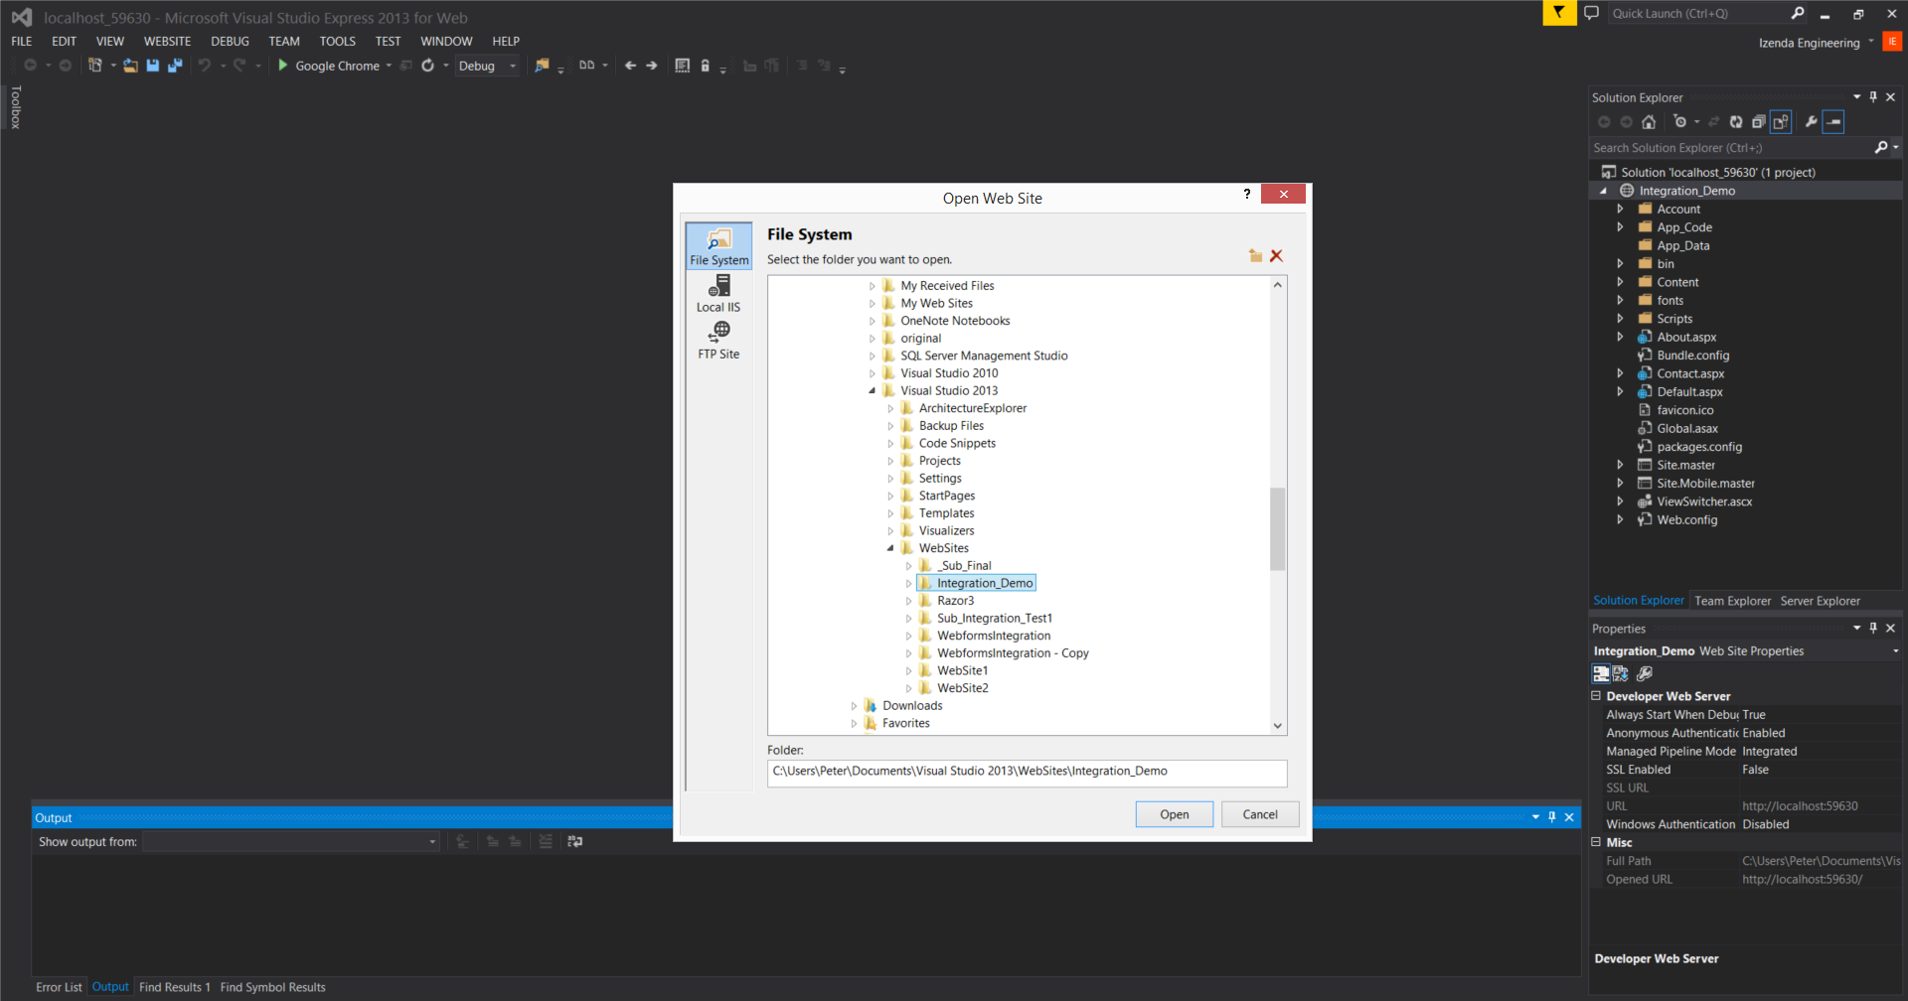1908x1001 pixels.
Task: Click the Open button in dialog
Action: pyautogui.click(x=1175, y=814)
